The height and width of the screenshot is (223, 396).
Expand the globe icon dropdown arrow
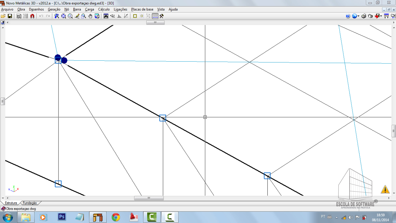[358, 16]
